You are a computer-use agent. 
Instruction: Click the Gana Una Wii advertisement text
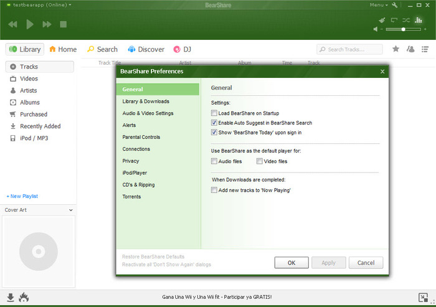(217, 297)
